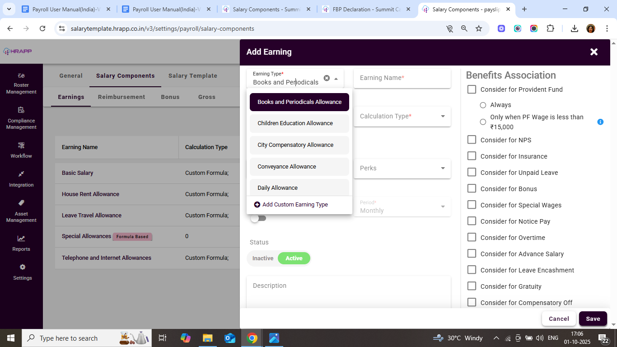Open Roster Management in the sidebar

[21, 76]
